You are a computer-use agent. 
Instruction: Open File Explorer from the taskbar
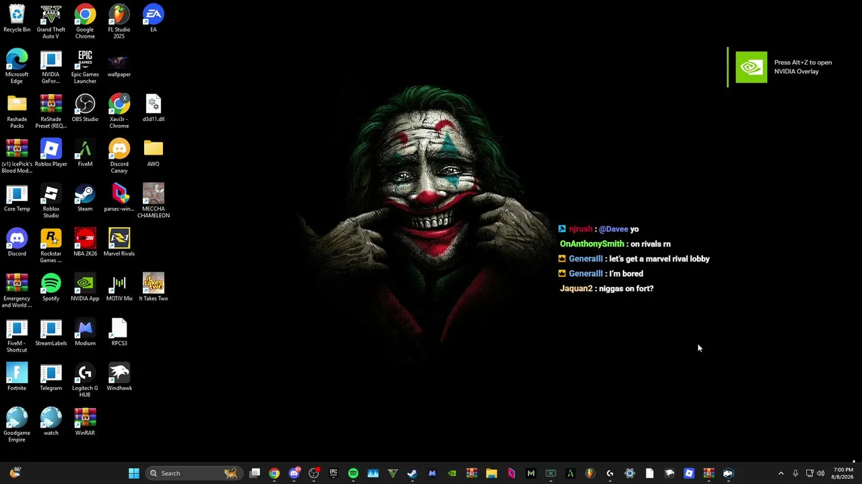click(x=491, y=473)
